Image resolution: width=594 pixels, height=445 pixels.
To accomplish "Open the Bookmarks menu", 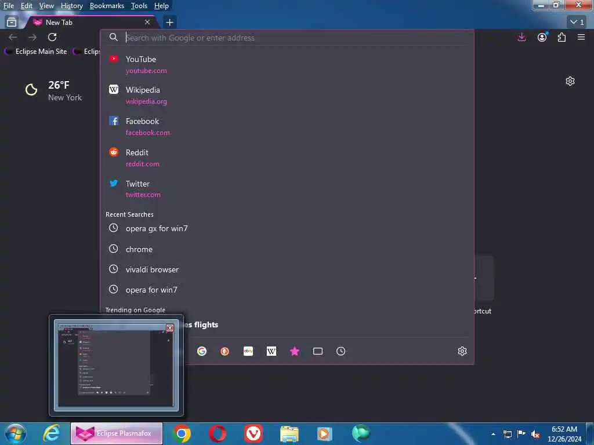I will pyautogui.click(x=107, y=6).
